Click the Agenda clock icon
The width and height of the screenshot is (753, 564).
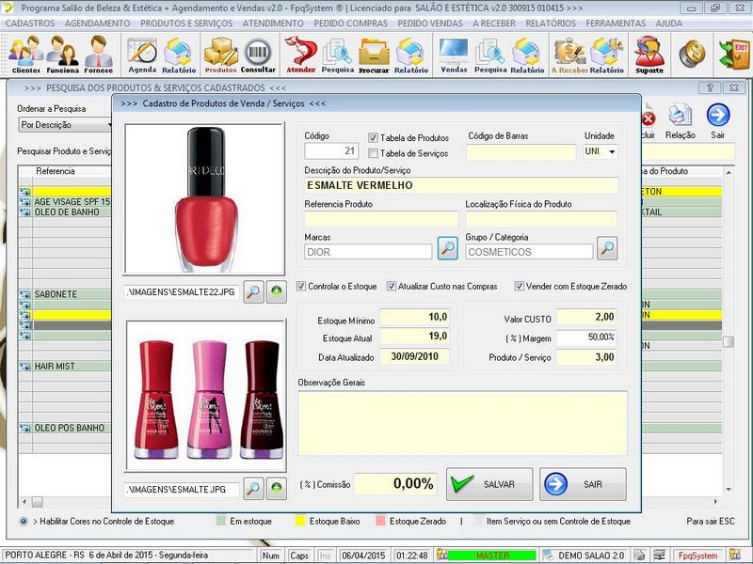coord(142,55)
